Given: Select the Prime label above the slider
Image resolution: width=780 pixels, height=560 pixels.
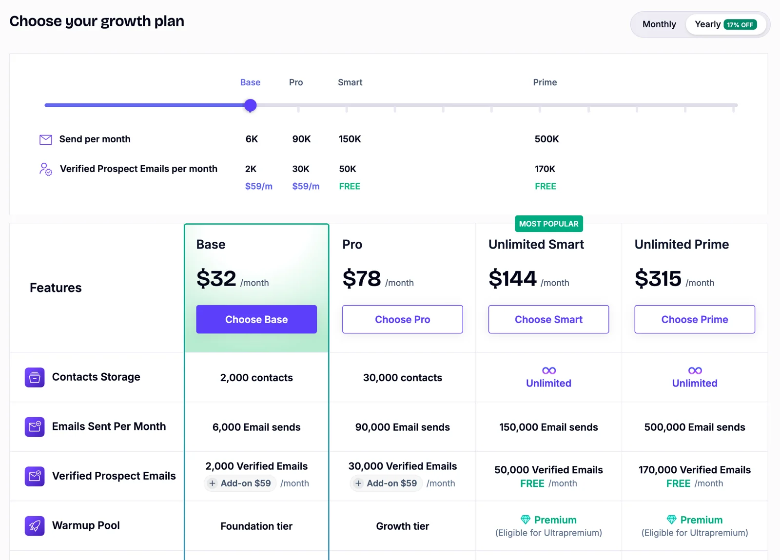Looking at the screenshot, I should click(x=545, y=82).
